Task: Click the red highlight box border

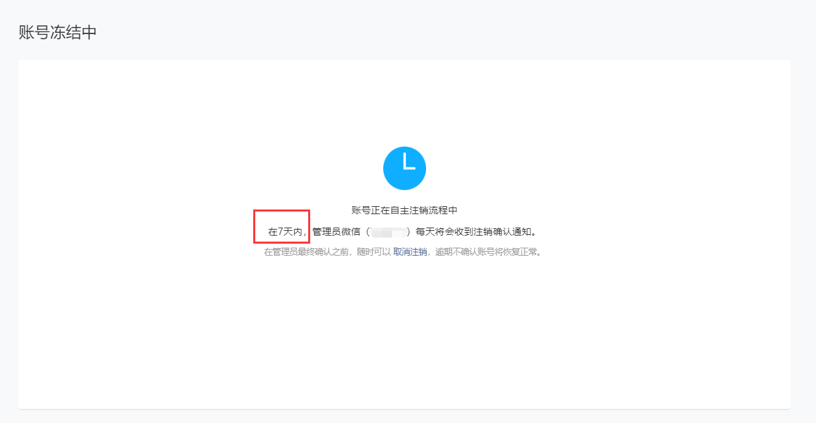Action: [254, 226]
